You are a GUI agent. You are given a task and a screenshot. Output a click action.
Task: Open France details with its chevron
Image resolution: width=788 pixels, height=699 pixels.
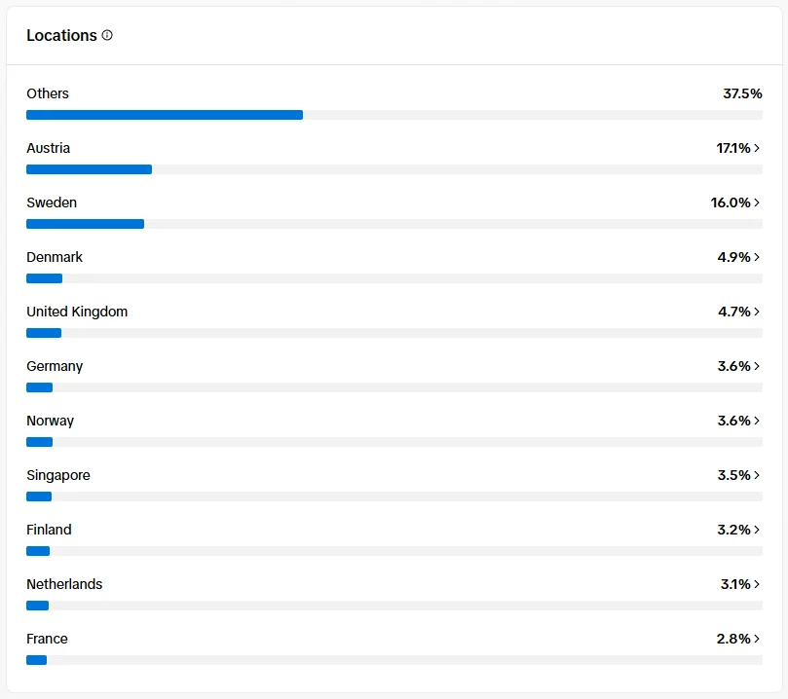(759, 639)
